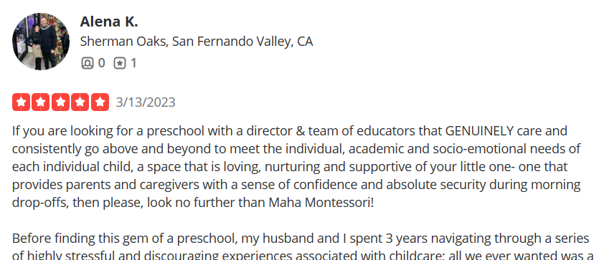Open Alena K.'s profile photo

(x=41, y=42)
